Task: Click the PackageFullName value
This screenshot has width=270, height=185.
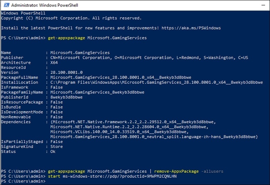Action: (x=121, y=77)
